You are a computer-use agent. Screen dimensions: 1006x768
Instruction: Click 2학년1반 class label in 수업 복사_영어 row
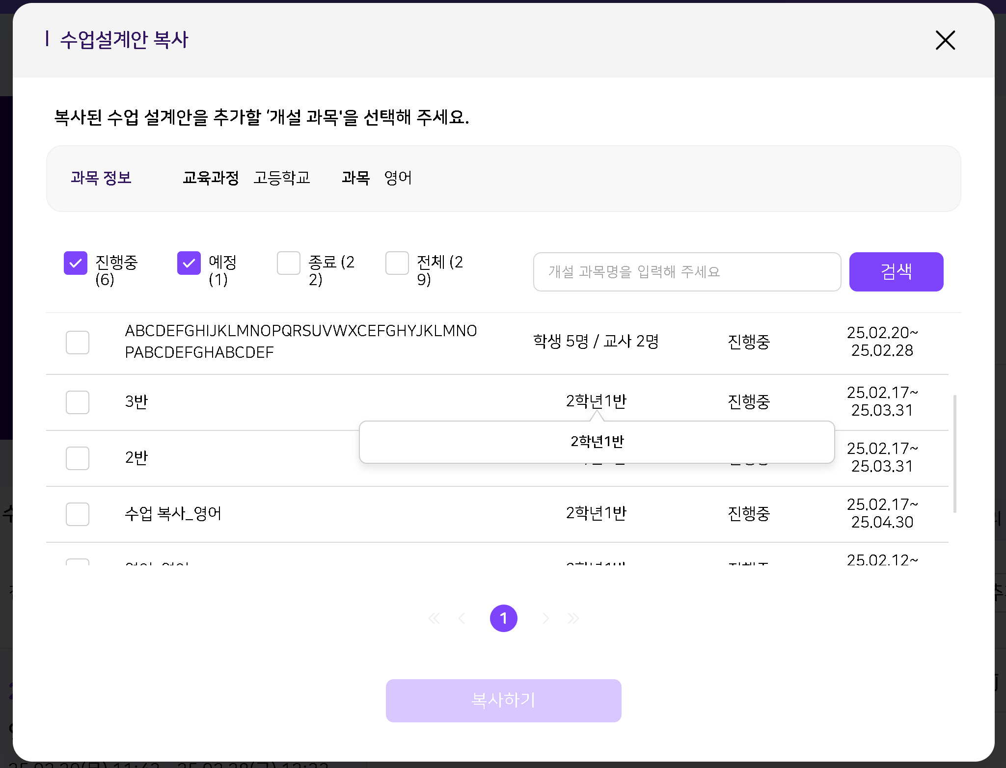[596, 513]
